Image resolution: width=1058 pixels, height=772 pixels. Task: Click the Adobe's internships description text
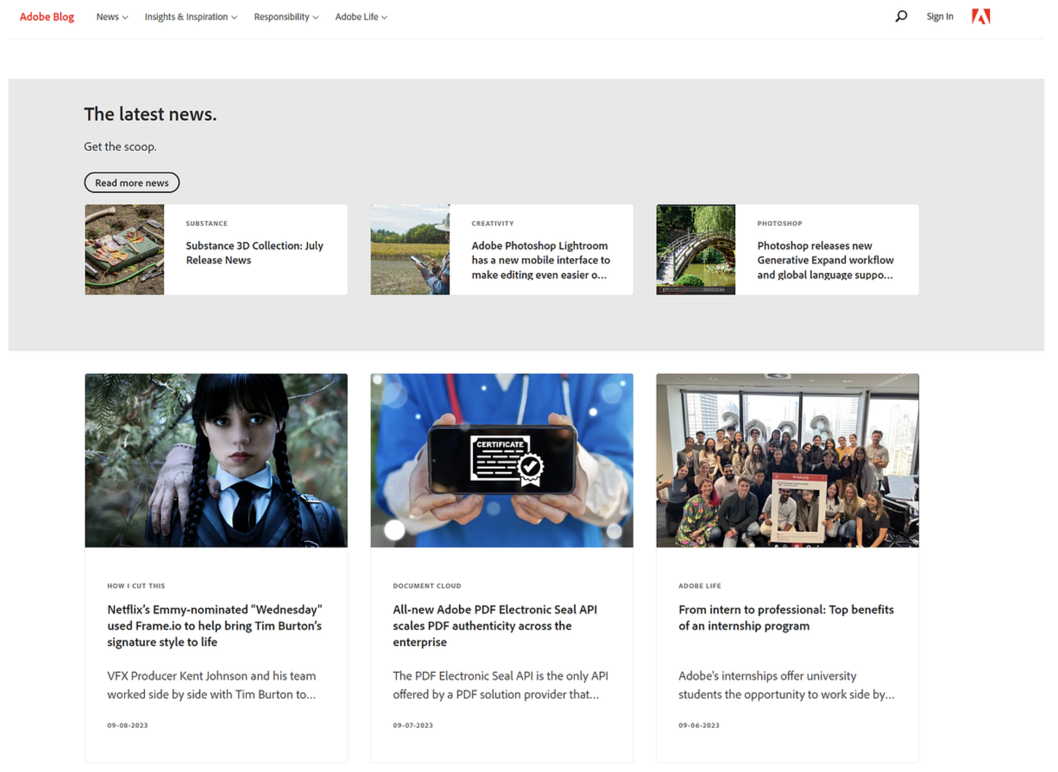[x=787, y=685]
